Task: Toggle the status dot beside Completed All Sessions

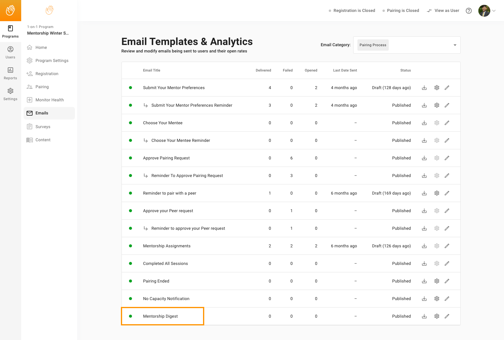Action: click(130, 263)
